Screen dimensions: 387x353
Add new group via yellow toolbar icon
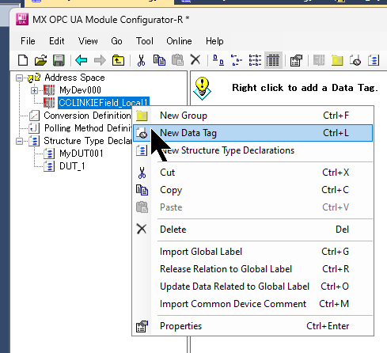point(337,60)
